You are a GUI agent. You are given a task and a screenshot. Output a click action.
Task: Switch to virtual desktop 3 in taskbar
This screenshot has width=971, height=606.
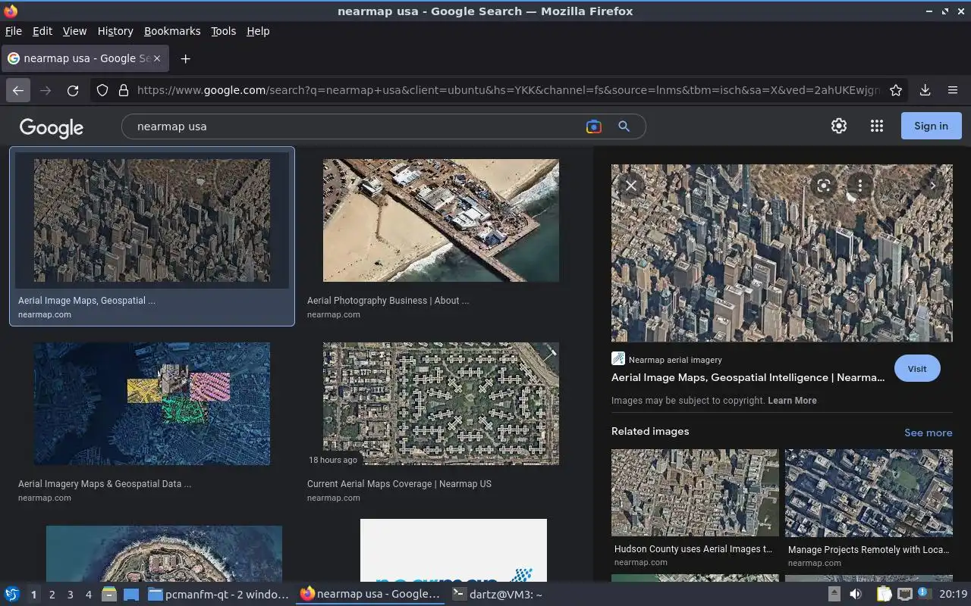pos(70,595)
